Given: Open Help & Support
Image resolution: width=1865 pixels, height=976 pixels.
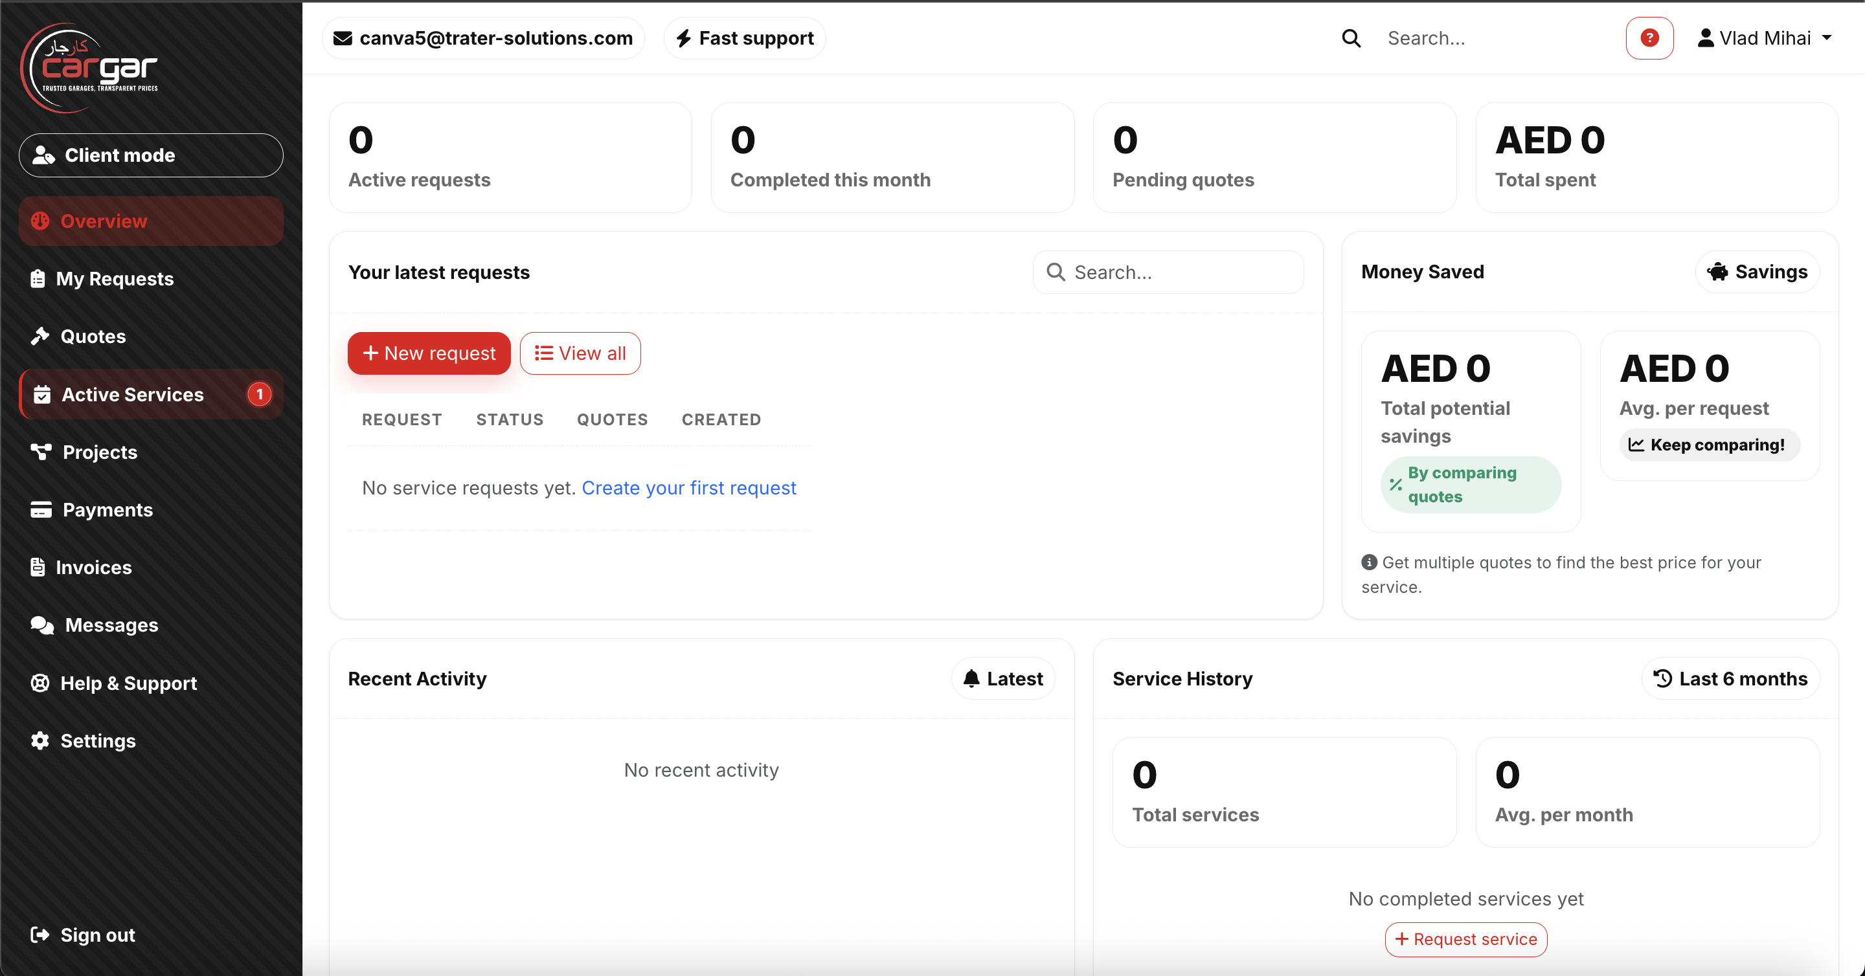Looking at the screenshot, I should coord(128,683).
